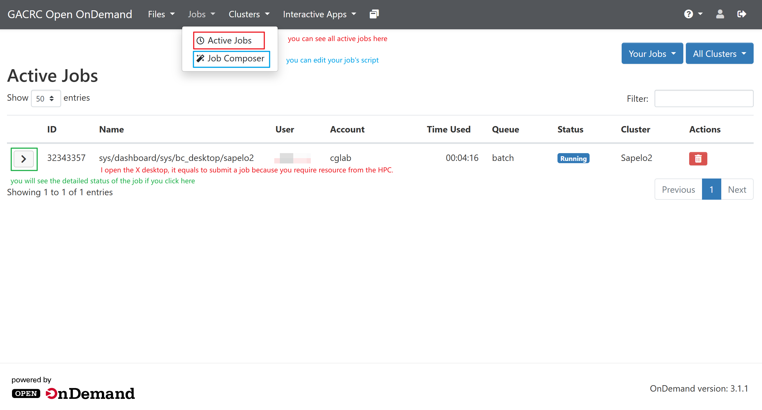Sort table by Cluster column
The image size is (762, 410).
coord(635,129)
